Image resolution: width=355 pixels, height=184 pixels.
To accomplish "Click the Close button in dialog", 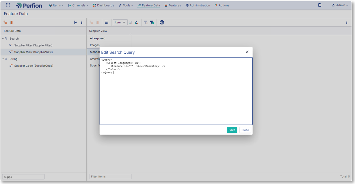I will [x=245, y=130].
